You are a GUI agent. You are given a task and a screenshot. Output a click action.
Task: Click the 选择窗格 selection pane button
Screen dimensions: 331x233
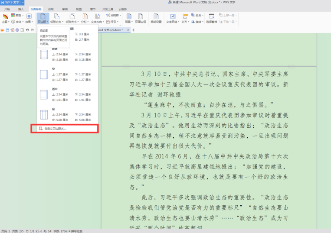(212, 18)
